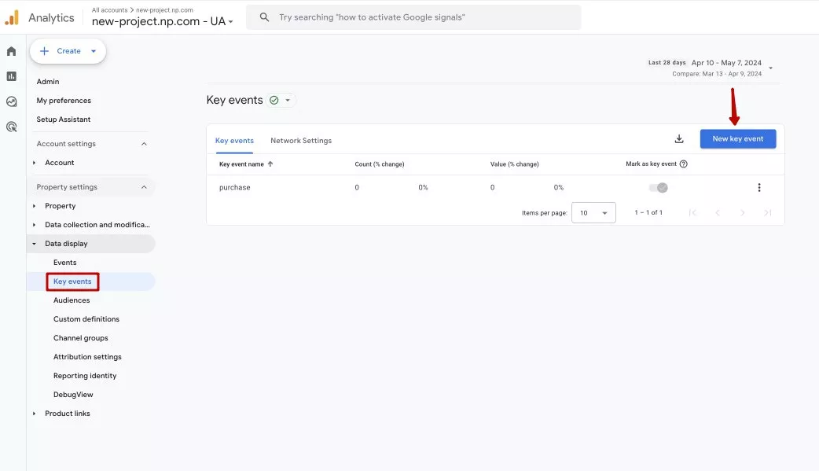Open Reporting identity in the sidebar

click(85, 375)
